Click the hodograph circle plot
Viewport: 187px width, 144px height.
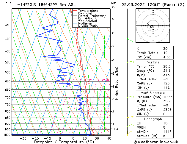[152, 26]
